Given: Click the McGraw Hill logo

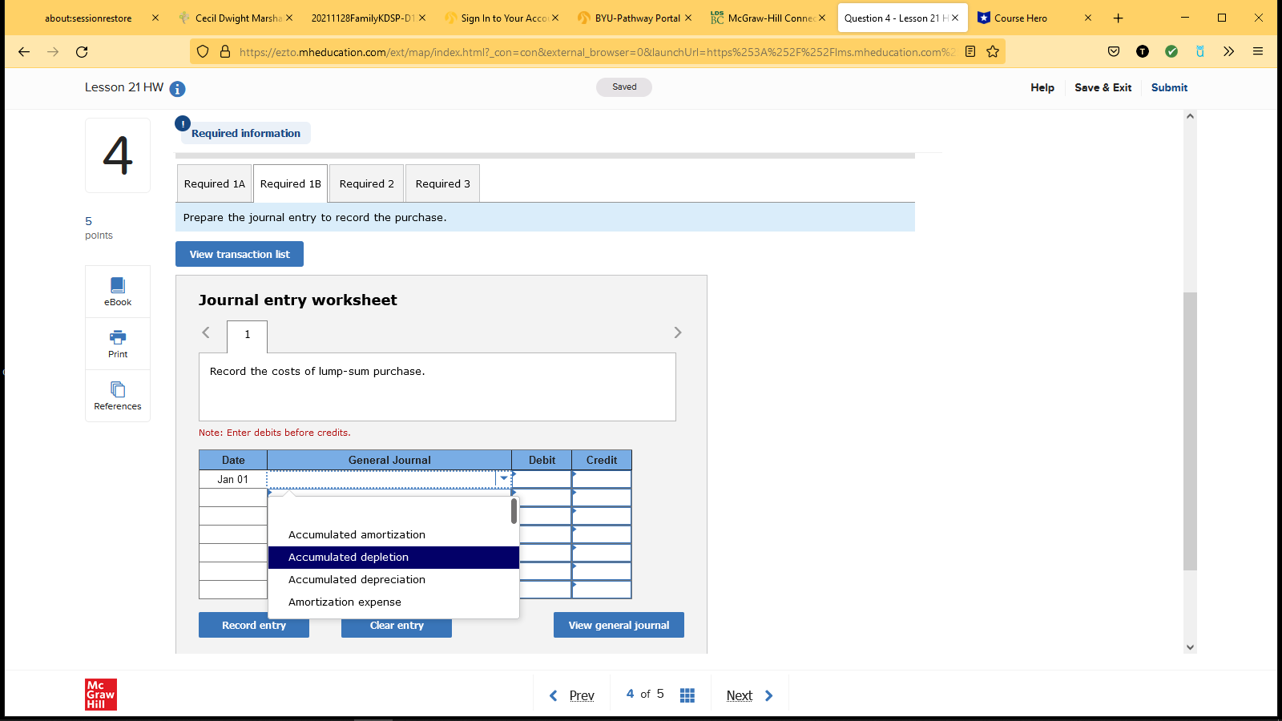Looking at the screenshot, I should (x=101, y=695).
